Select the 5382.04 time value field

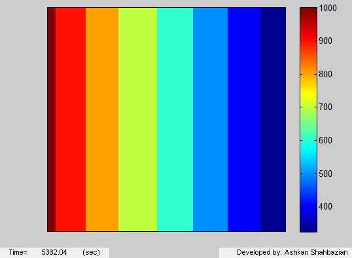pos(54,252)
